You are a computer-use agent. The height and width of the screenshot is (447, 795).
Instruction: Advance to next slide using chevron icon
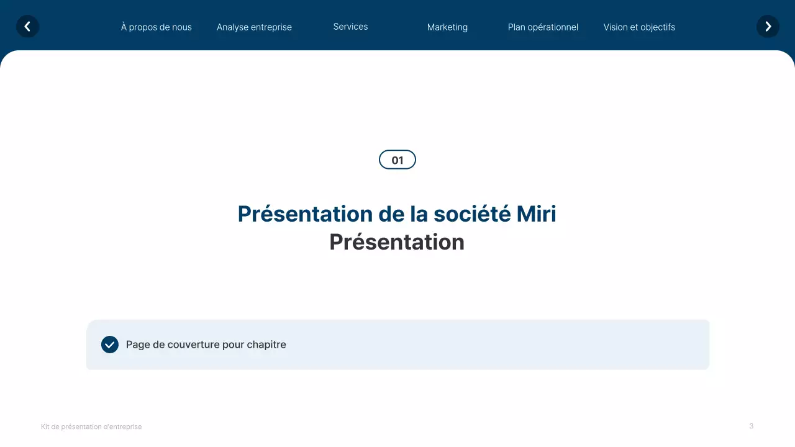coord(768,26)
